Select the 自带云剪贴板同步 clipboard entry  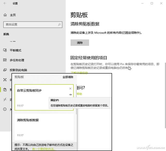44,97
